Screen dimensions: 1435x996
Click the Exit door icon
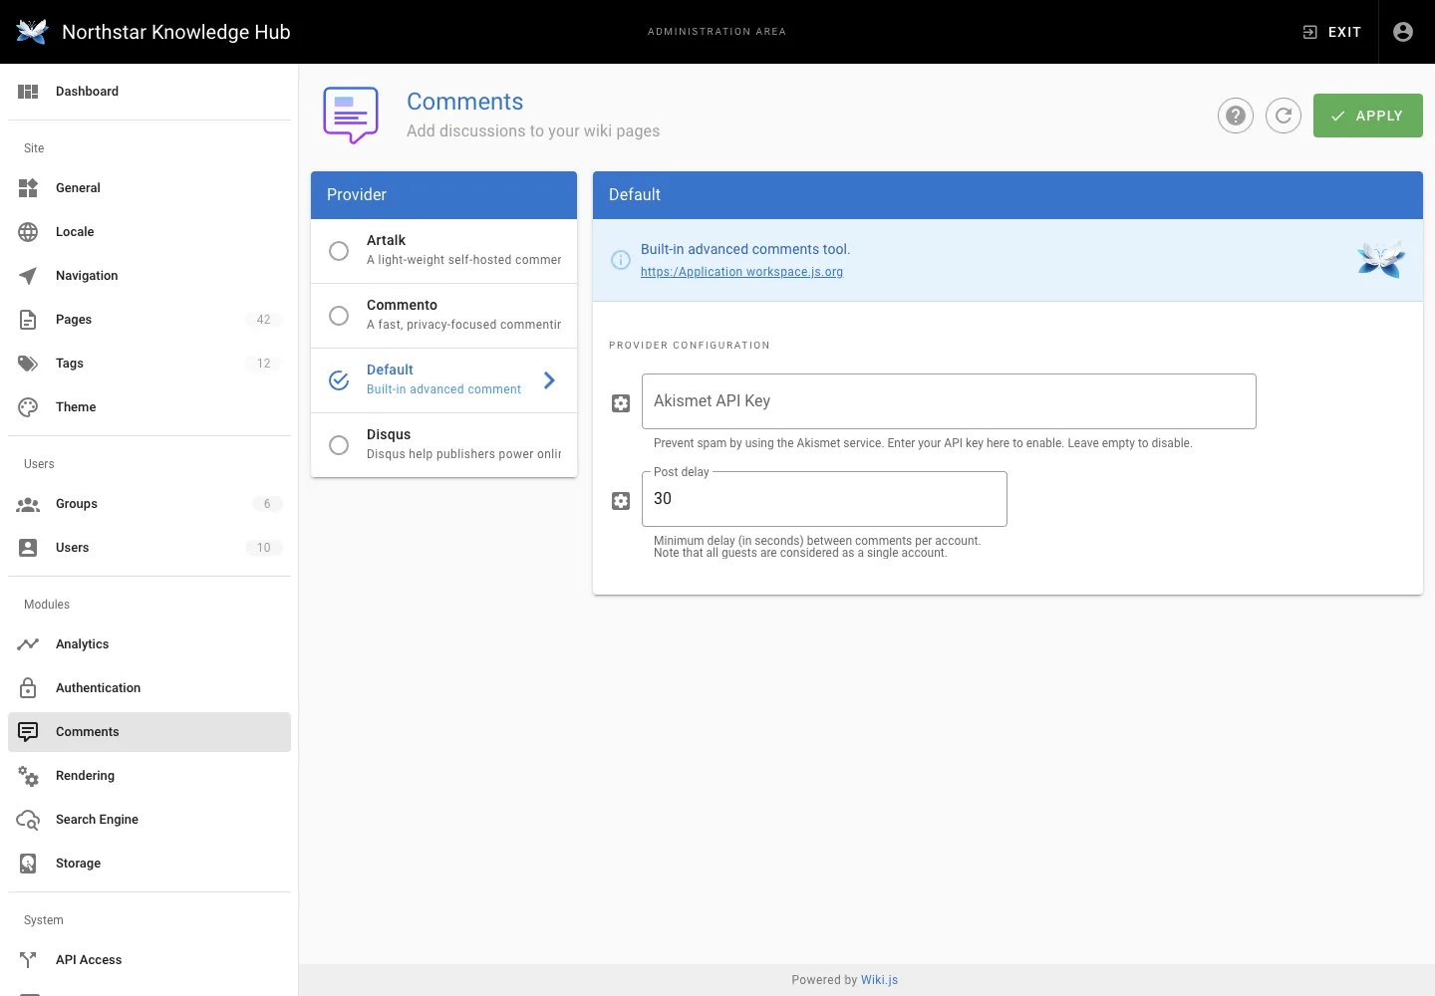pos(1310,32)
